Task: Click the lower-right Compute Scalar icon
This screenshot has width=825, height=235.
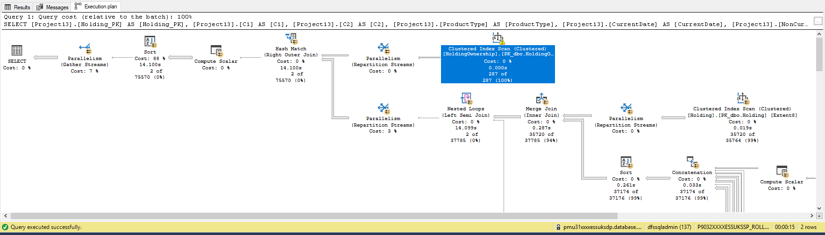Action: tap(782, 172)
